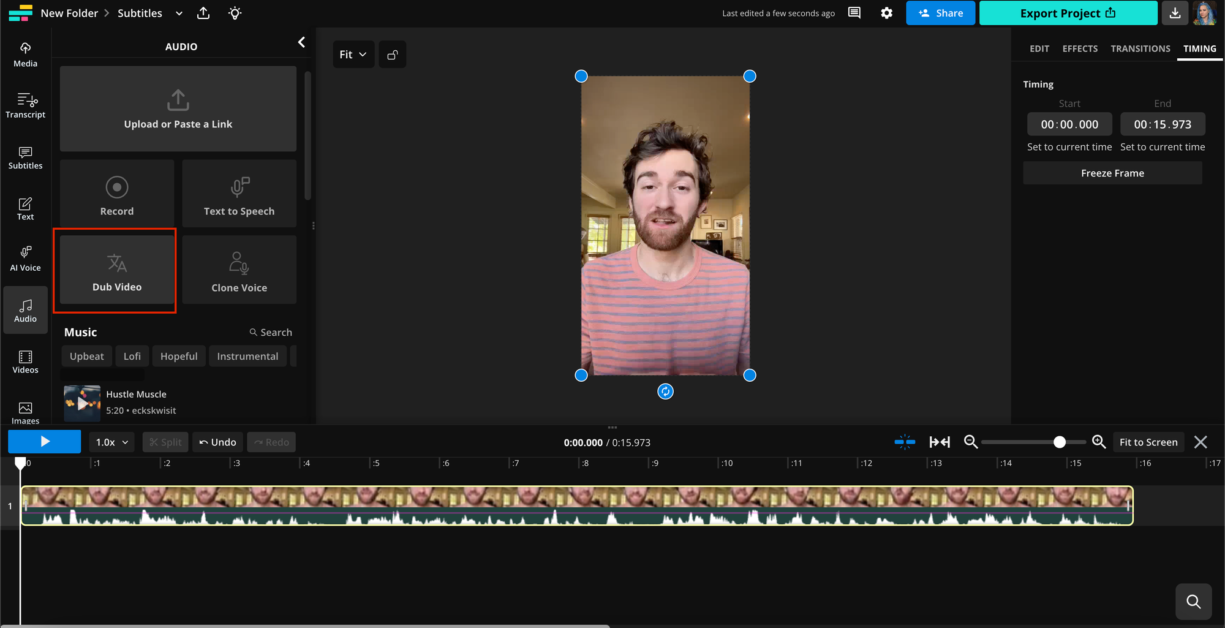Click the Redo button
This screenshot has height=628, width=1225.
271,442
